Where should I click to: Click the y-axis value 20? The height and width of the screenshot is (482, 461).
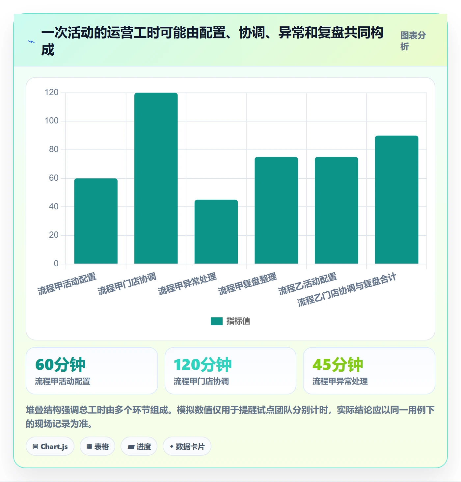54,235
